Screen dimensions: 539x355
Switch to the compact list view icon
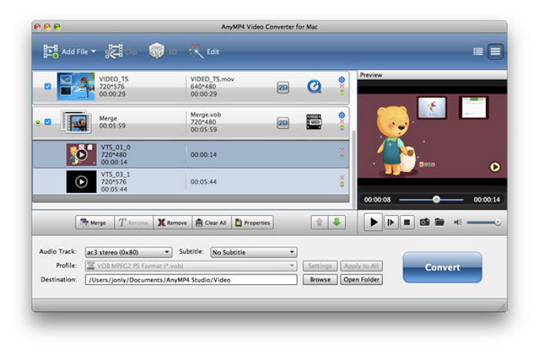478,51
